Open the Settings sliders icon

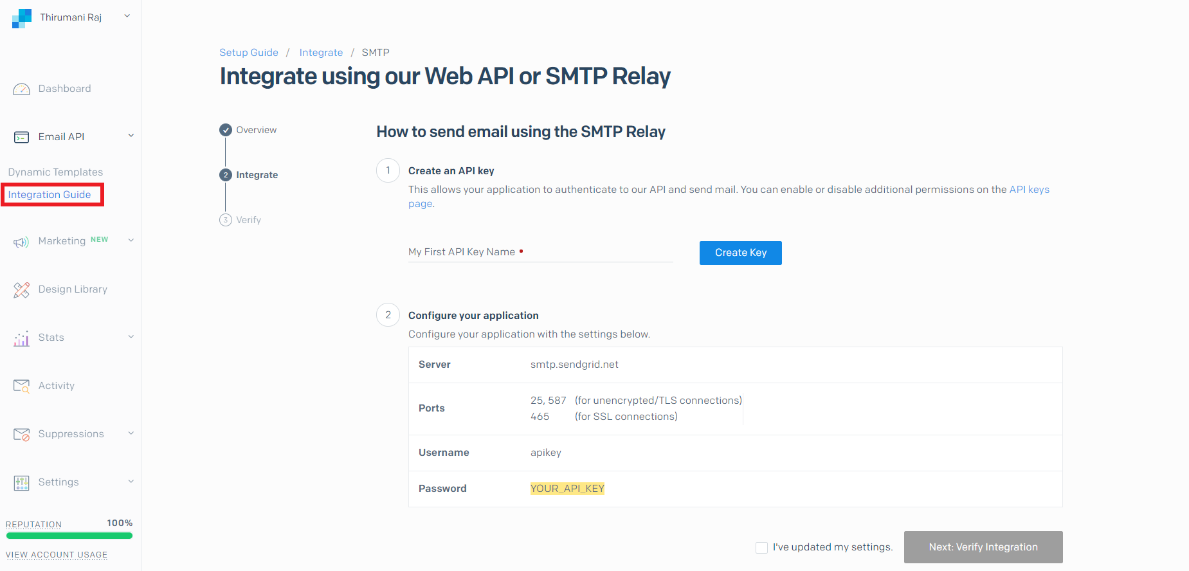tap(21, 483)
